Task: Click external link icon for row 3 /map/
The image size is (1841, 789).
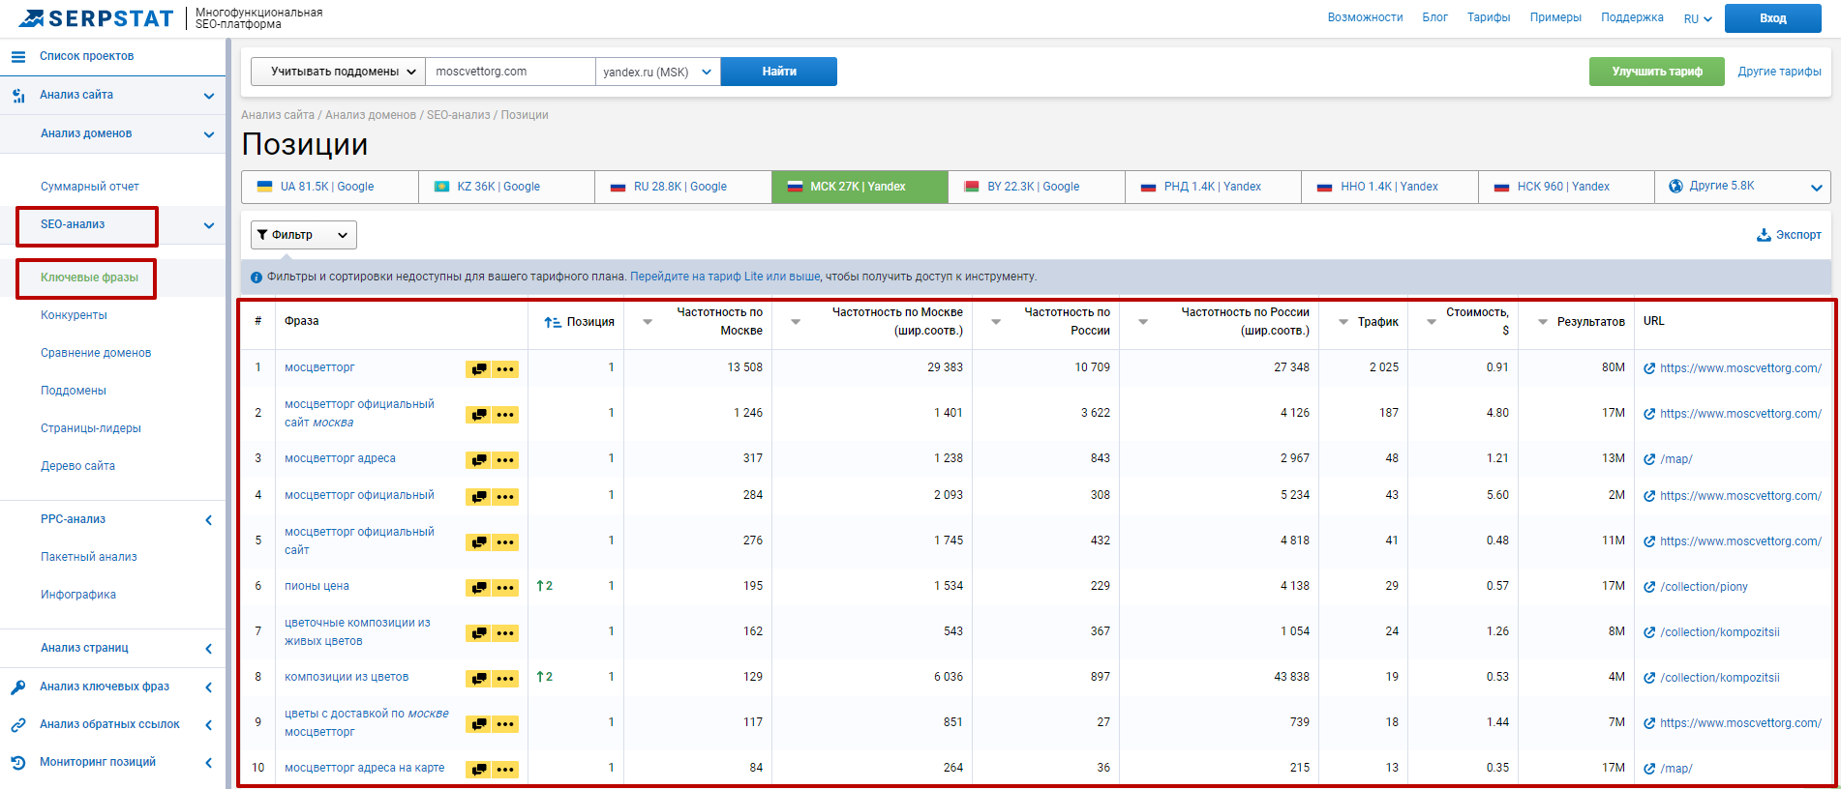Action: point(1649,459)
